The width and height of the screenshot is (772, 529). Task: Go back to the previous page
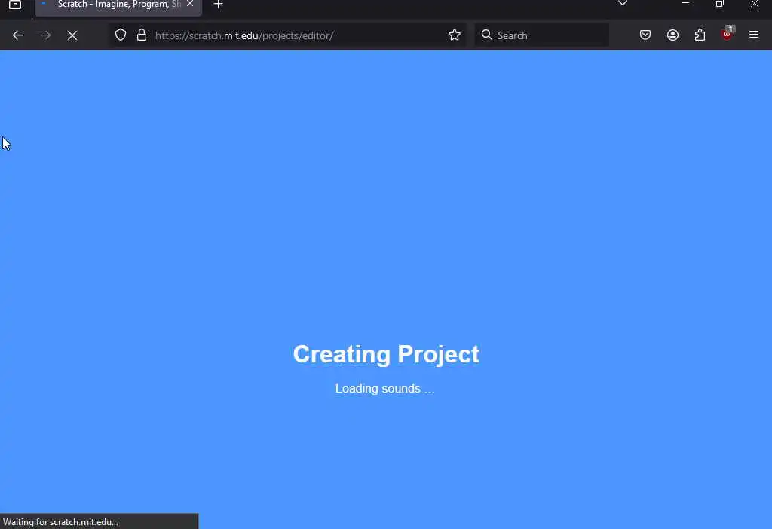coord(18,35)
